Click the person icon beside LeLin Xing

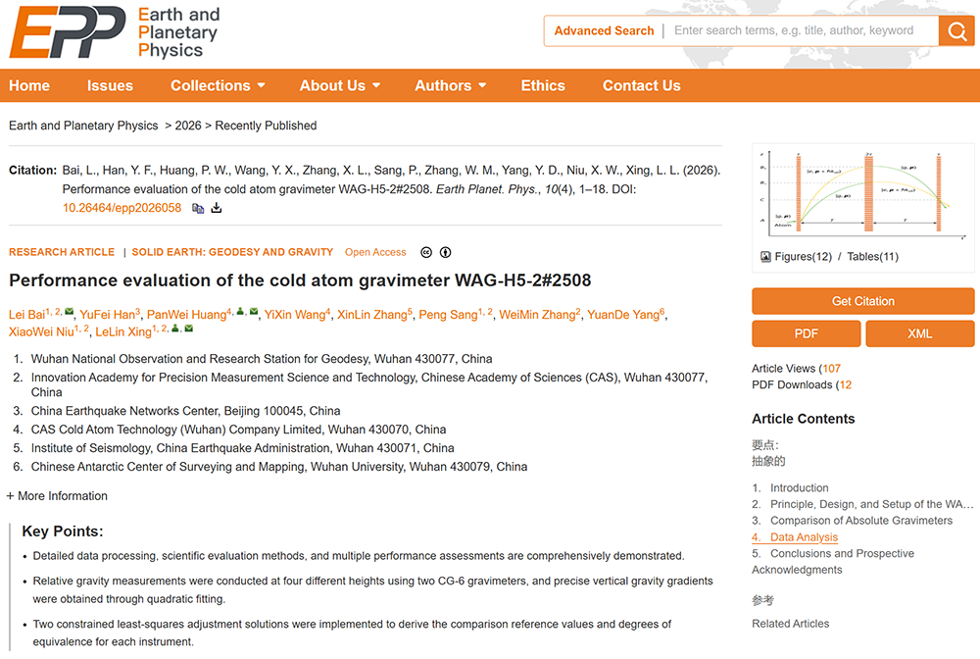(175, 329)
